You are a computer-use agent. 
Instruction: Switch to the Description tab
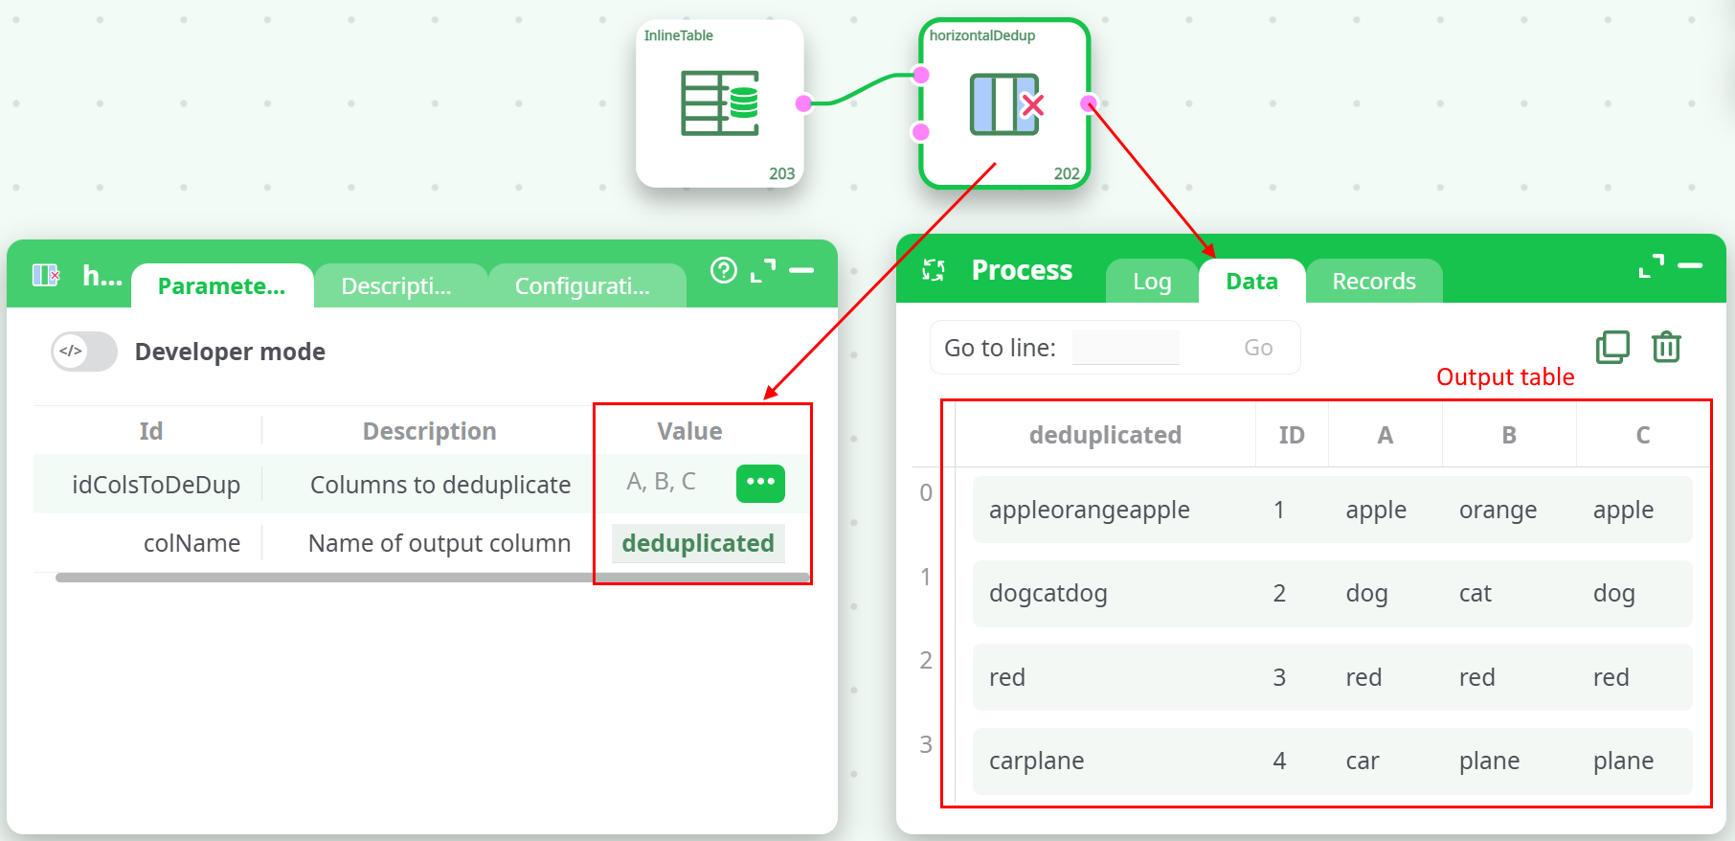point(396,286)
